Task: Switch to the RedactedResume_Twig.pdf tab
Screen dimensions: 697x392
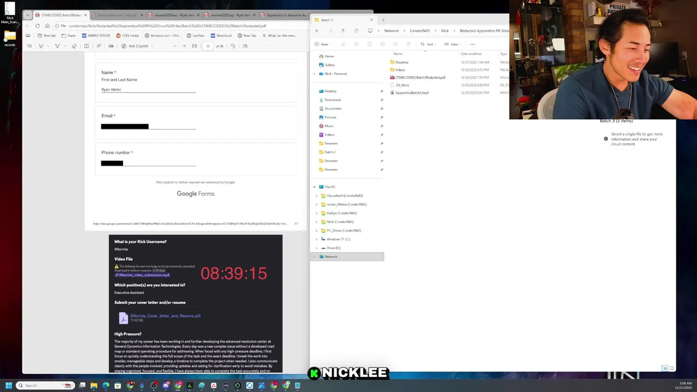Action: pos(117,15)
